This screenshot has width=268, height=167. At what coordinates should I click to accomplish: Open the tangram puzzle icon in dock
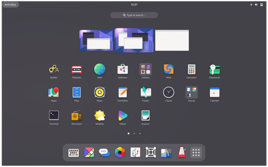(x=89, y=152)
